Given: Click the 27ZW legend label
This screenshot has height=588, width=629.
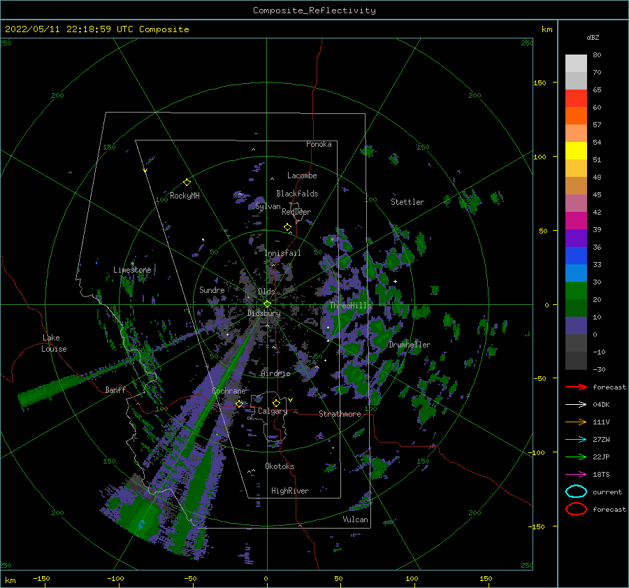Looking at the screenshot, I should tap(601, 440).
